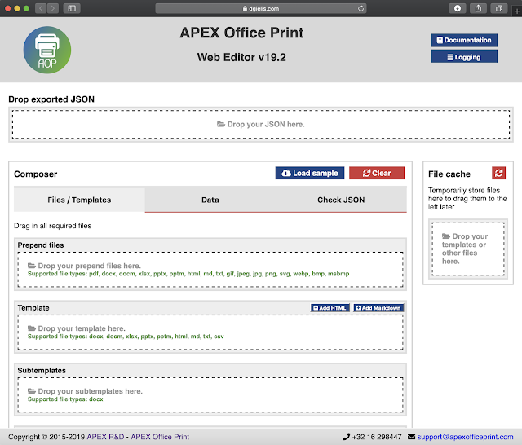Email support@apexofficeprint.com link
Viewport: 522px width, 445px height.
point(465,437)
